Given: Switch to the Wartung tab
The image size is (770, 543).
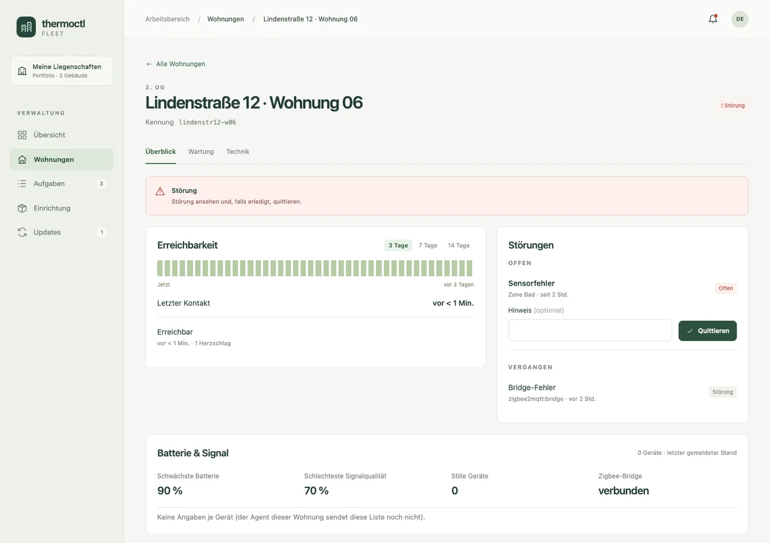Looking at the screenshot, I should 201,152.
